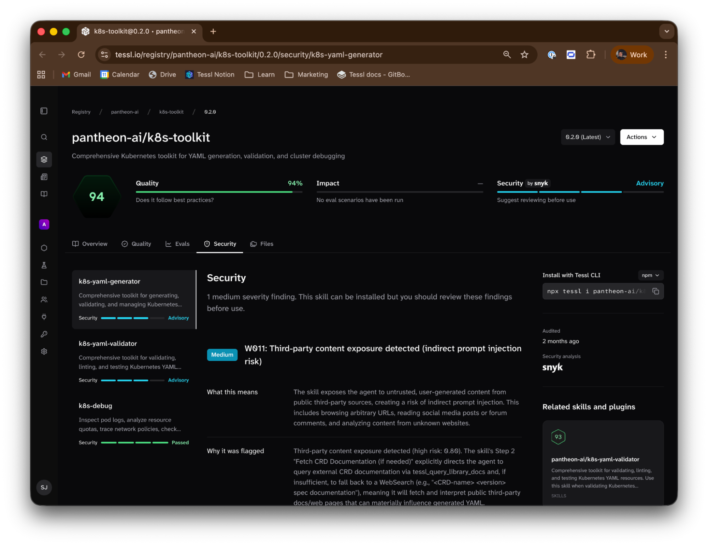The height and width of the screenshot is (546, 708).
Task: Click the 93 score badge on related card
Action: [558, 437]
